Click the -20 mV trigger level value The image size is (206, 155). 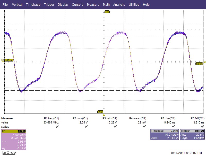[200, 135]
